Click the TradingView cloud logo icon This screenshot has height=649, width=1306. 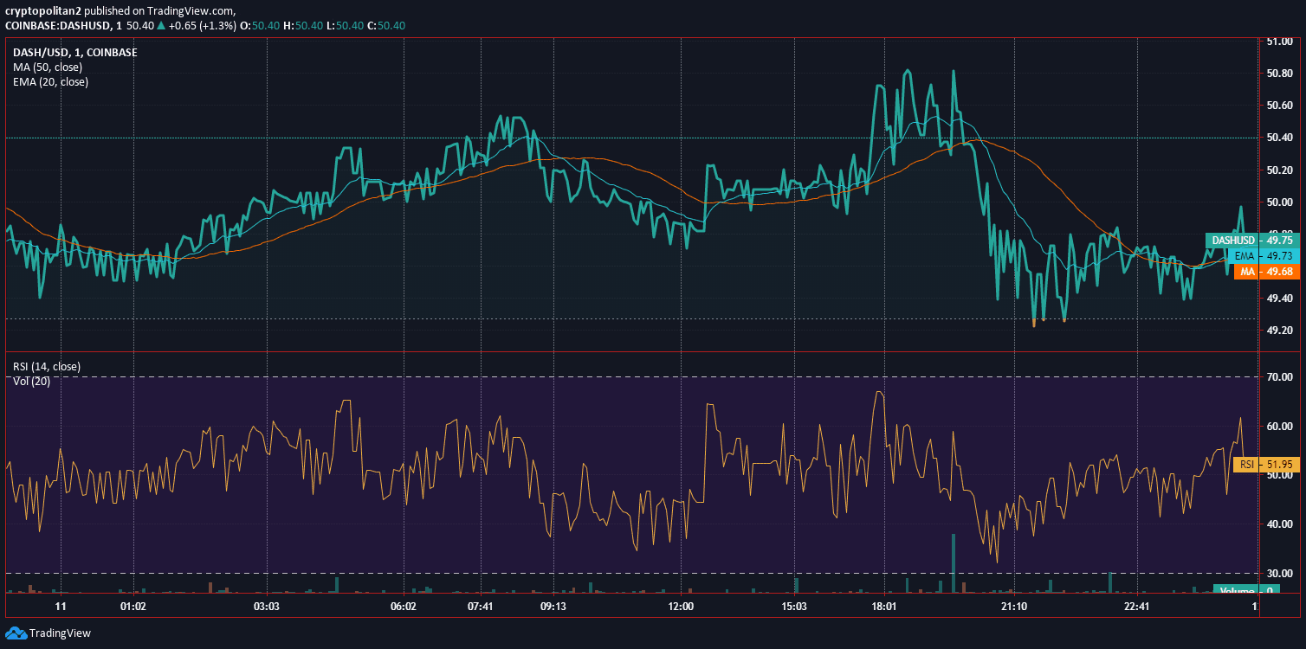pos(16,633)
